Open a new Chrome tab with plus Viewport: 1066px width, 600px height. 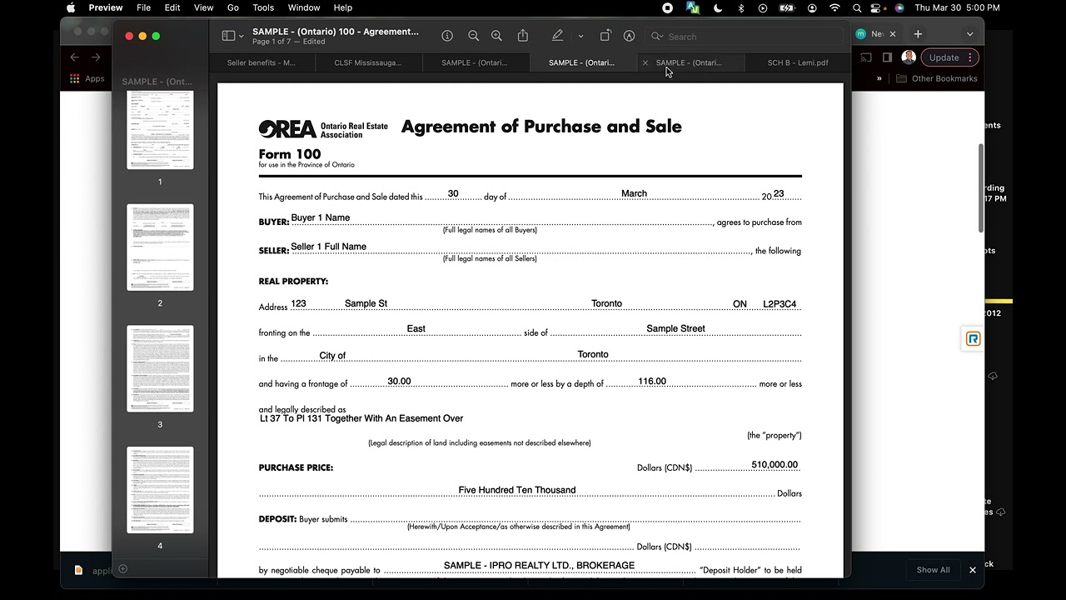coord(918,34)
